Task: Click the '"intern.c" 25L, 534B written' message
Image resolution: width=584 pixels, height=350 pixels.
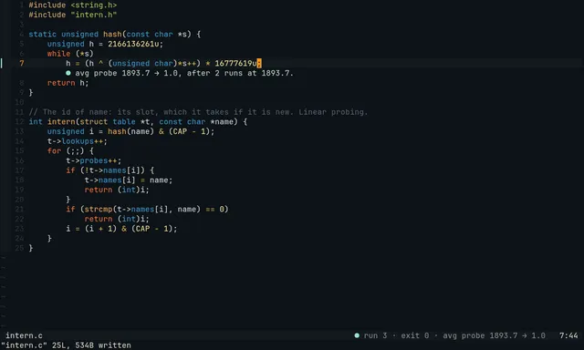Action: click(66, 345)
